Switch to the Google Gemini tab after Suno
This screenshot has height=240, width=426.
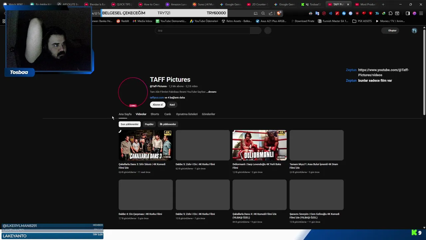pyautogui.click(x=230, y=4)
